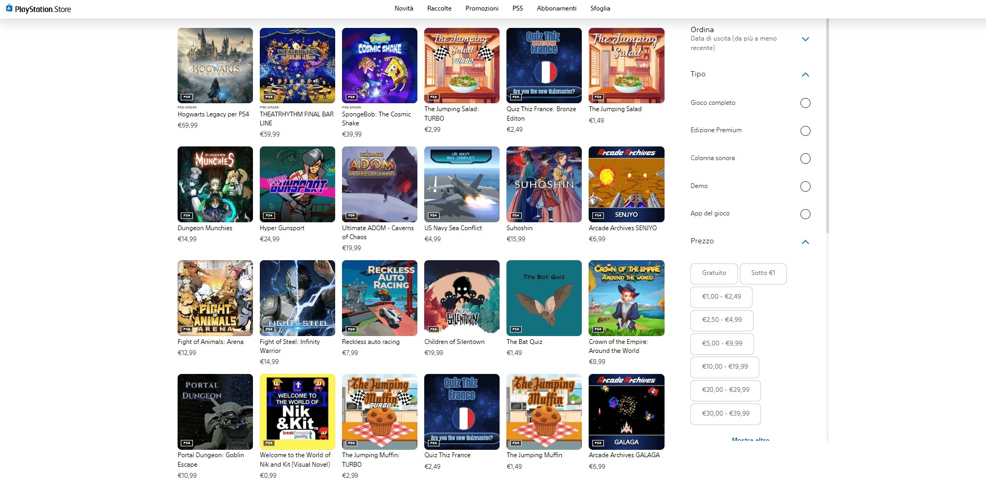Open the Sfoglia menu
The height and width of the screenshot is (483, 986).
(600, 8)
